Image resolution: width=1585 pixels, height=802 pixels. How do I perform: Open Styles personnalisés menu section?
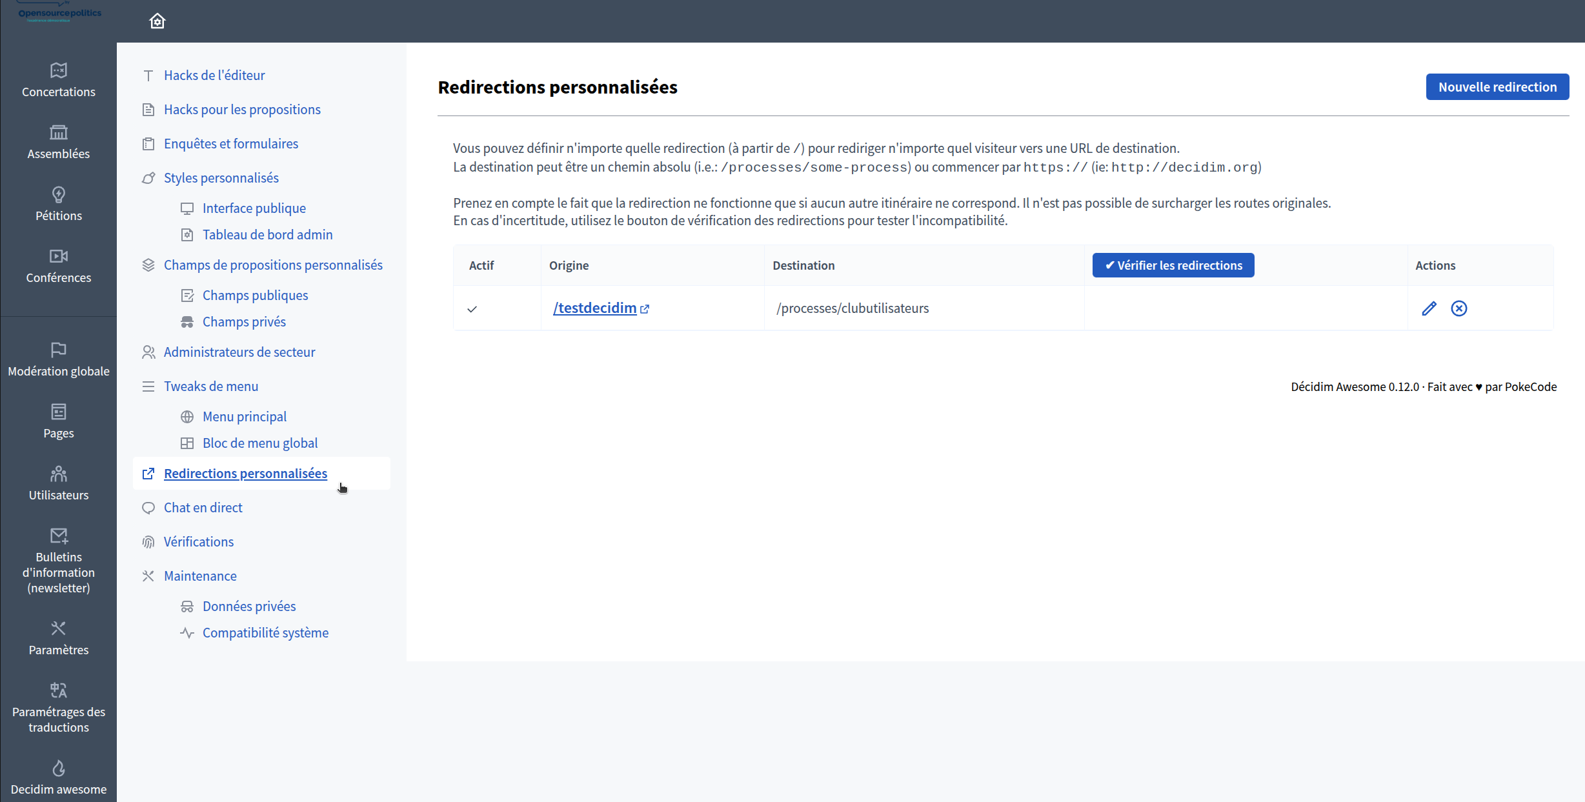tap(221, 178)
